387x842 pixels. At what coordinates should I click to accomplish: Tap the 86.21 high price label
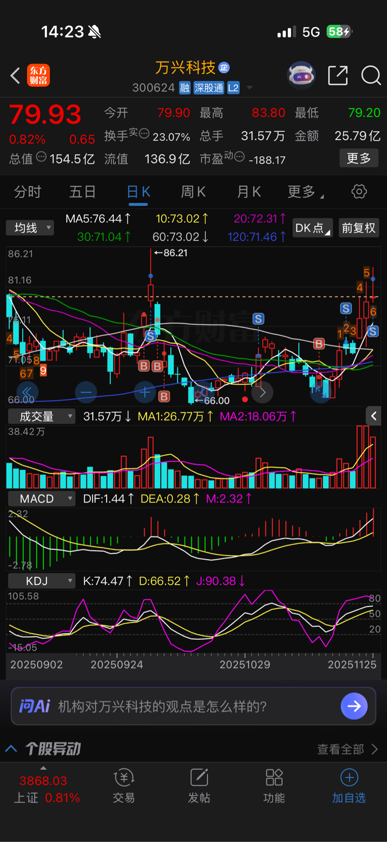coord(171,253)
